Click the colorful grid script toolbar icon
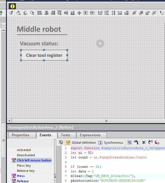This screenshot has width=165, height=183. (129, 142)
